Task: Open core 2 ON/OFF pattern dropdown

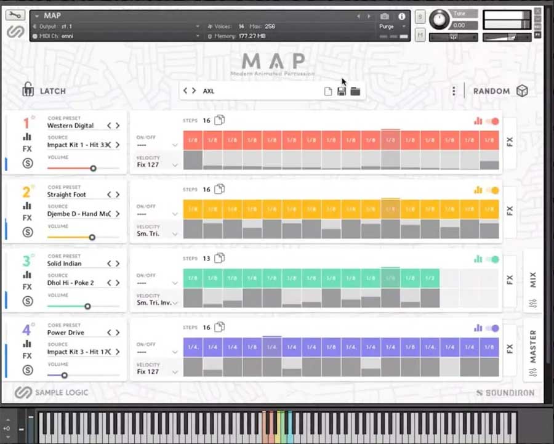Action: pos(157,214)
